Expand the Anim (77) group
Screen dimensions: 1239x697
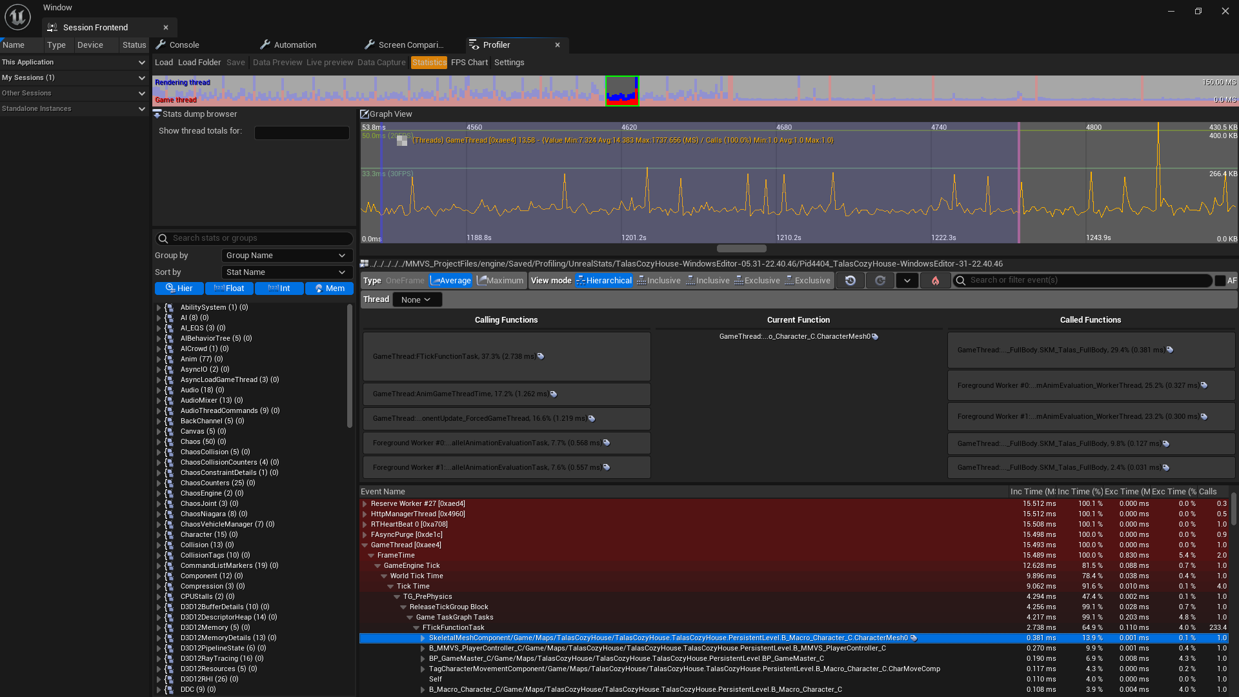[x=159, y=359]
